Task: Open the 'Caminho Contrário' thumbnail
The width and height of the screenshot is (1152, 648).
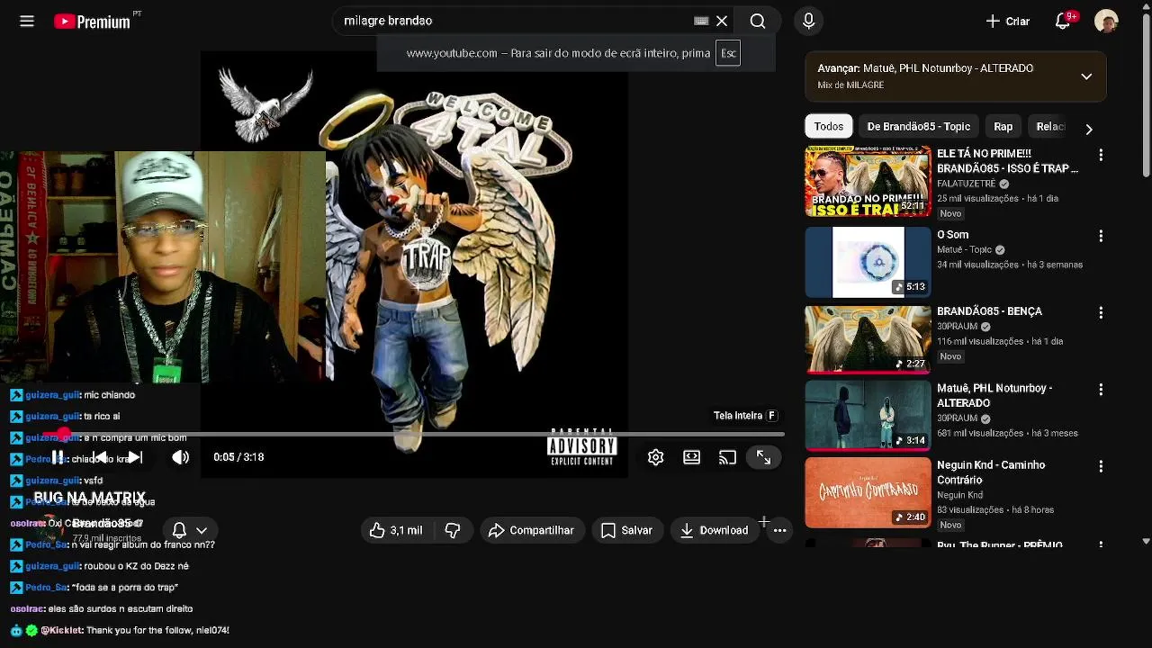Action: point(868,492)
